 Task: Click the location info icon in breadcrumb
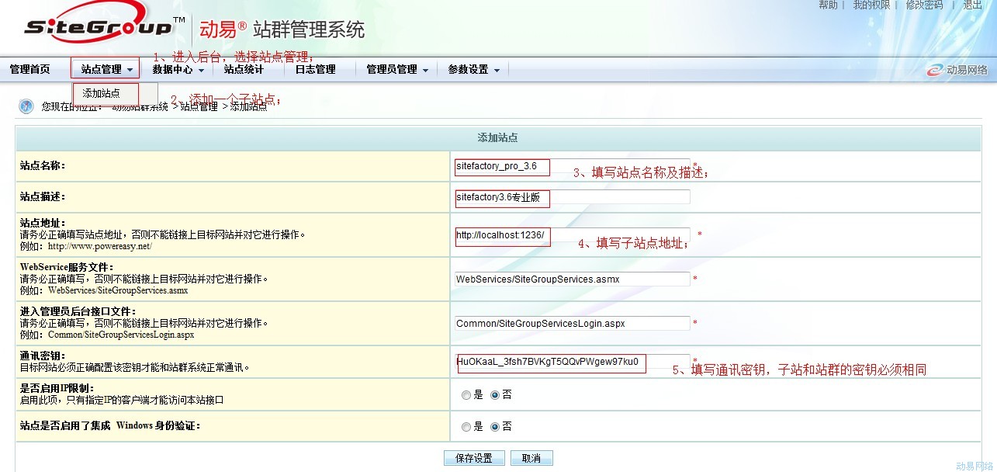(x=26, y=106)
